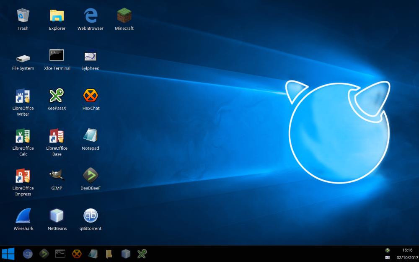Open the GIMP desktop icon
Screen dimensions: 419x262
(57, 175)
